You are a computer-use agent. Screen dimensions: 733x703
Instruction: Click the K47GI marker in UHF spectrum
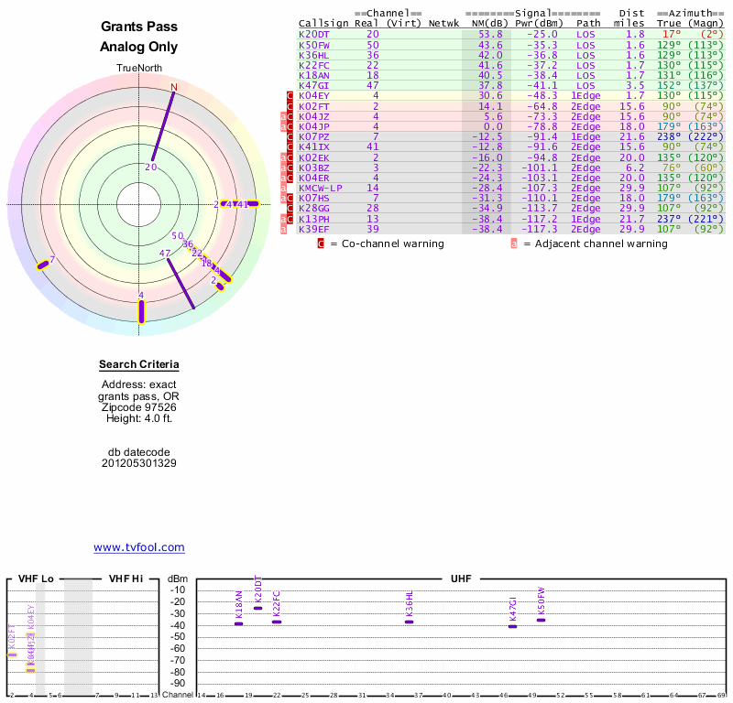click(x=512, y=626)
